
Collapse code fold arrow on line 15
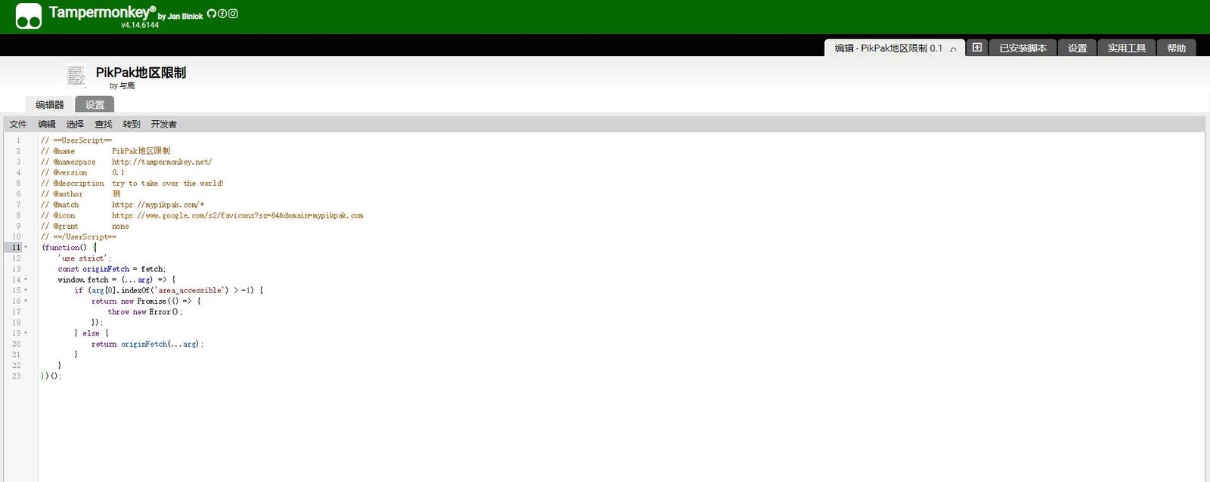pyautogui.click(x=26, y=290)
